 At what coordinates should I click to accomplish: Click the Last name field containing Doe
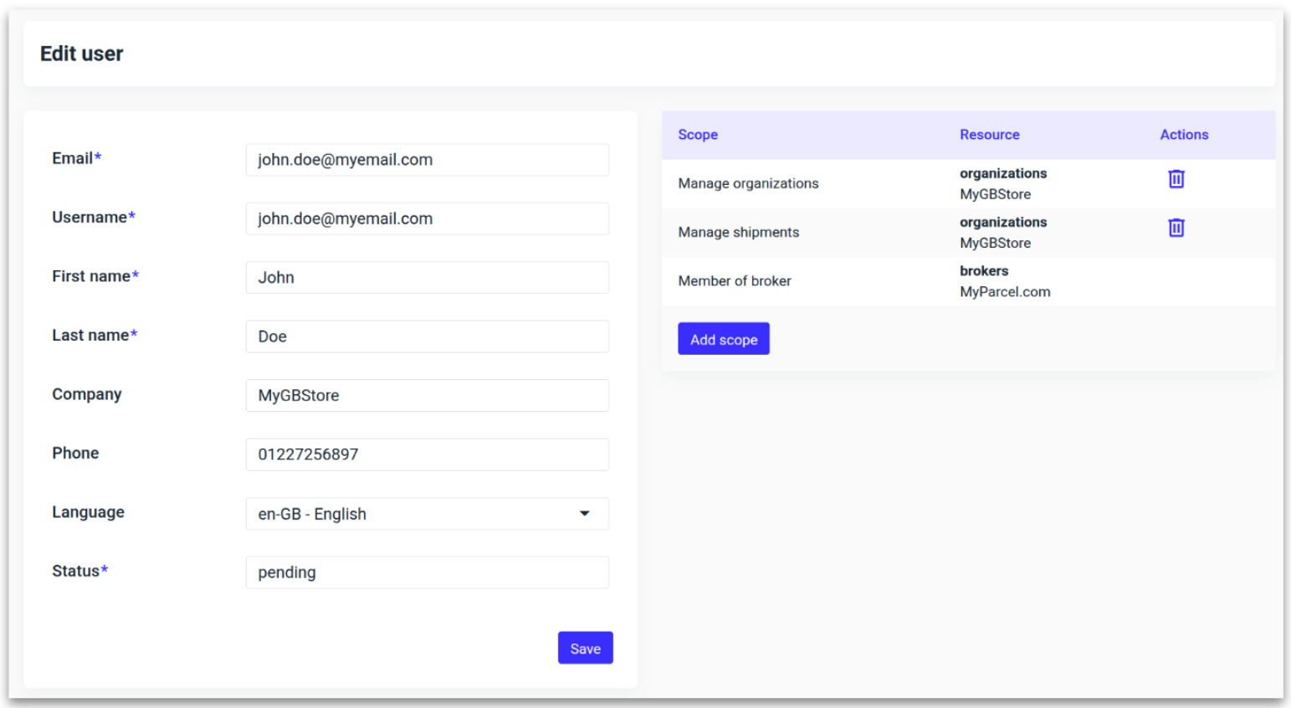(x=427, y=336)
